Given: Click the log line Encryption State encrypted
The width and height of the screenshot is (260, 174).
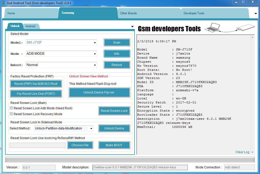Looking at the screenshot, I should 166,111.
